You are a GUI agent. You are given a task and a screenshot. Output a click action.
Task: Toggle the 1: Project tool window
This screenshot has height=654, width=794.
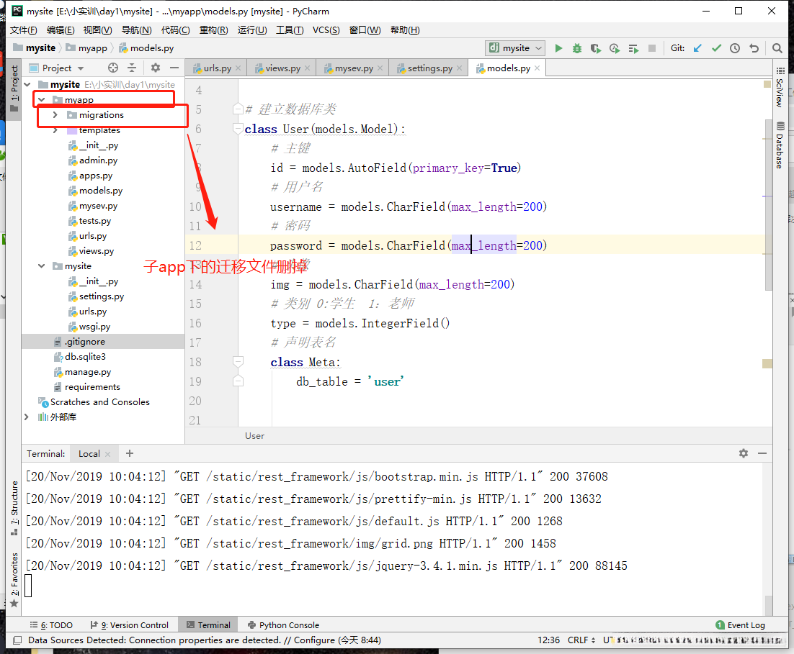point(14,83)
